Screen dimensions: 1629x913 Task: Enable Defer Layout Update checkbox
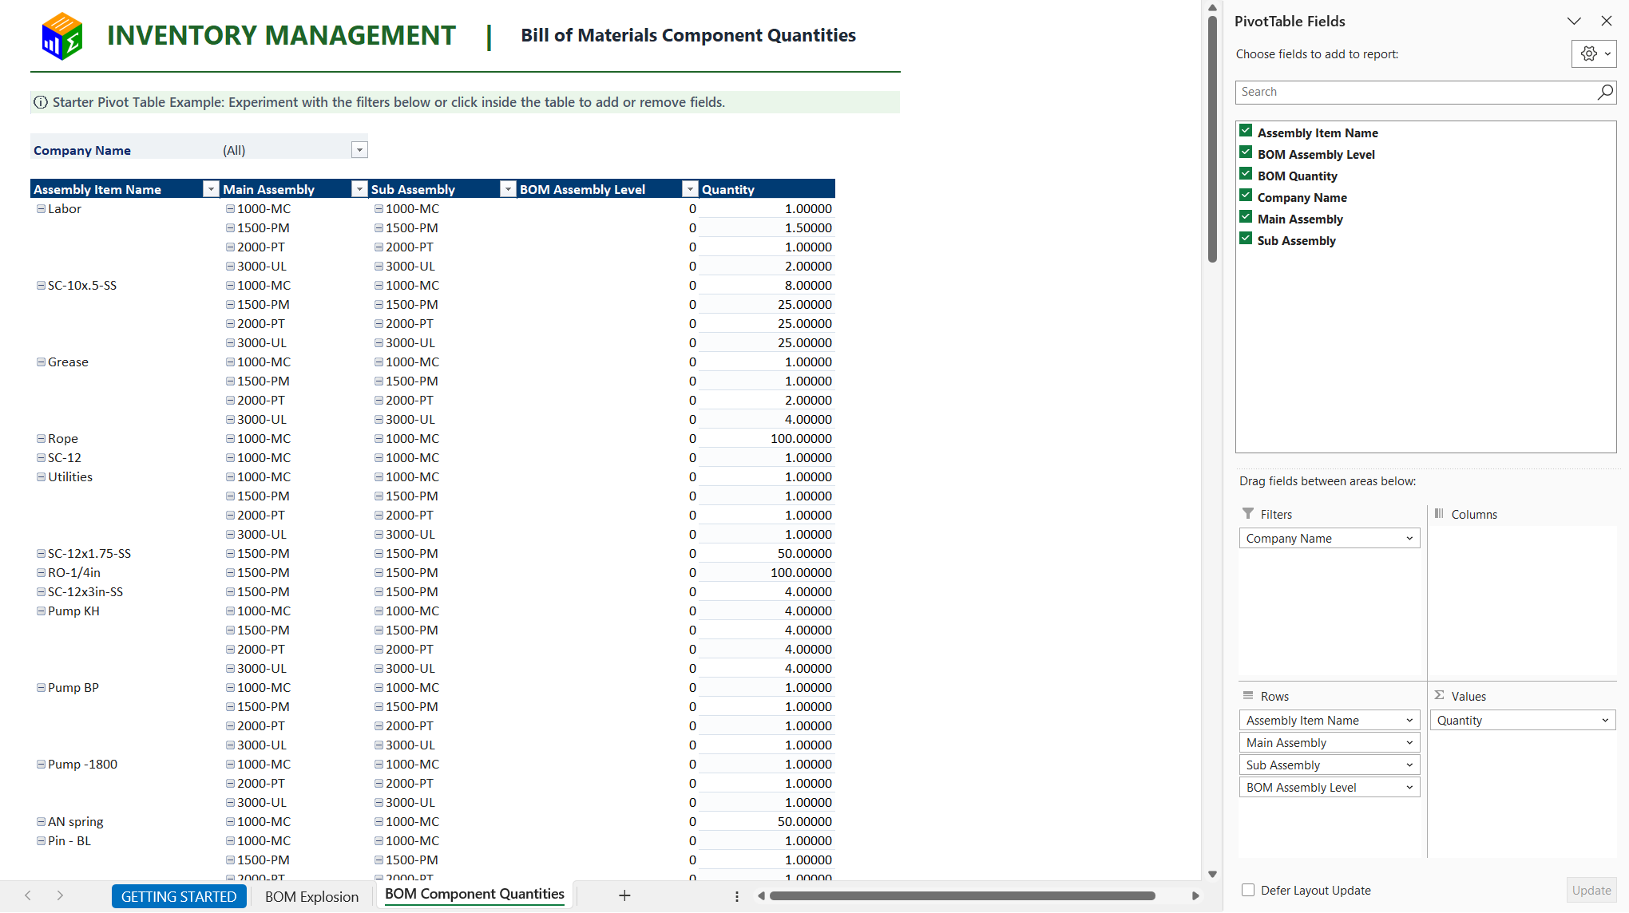tap(1247, 890)
